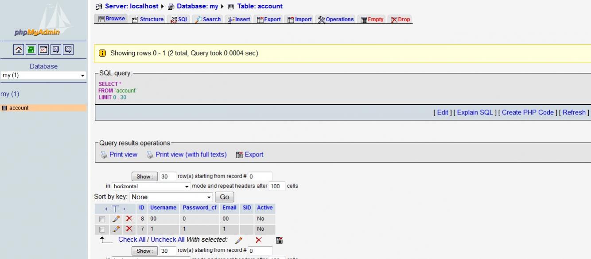Click Database: my breadcrumb link

click(x=197, y=6)
